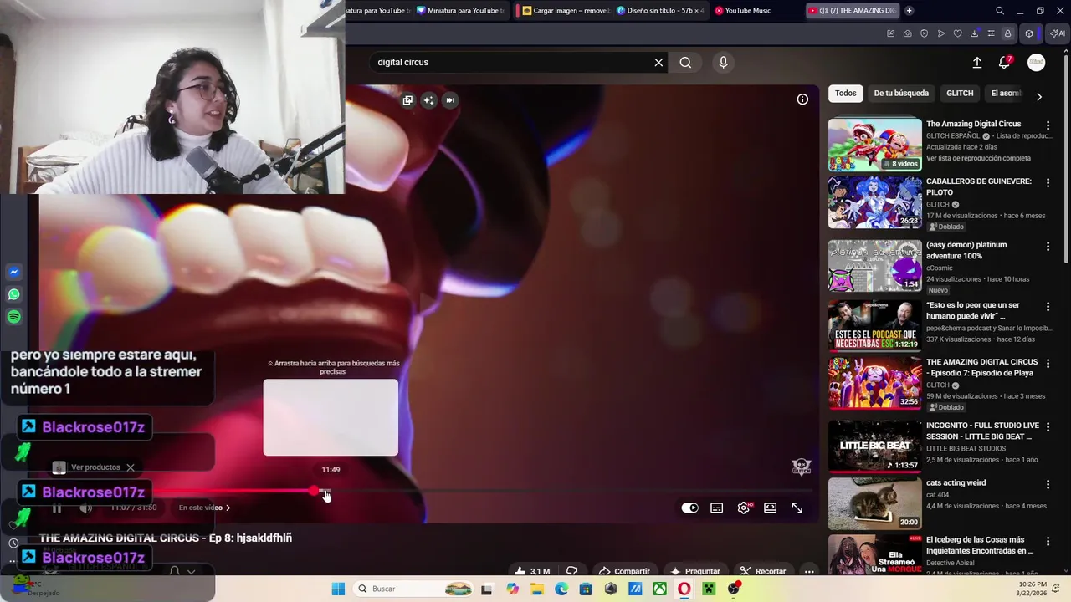Image resolution: width=1071 pixels, height=602 pixels.
Task: Switch to 'Cargar imagen – remove' tab
Action: tap(563, 10)
